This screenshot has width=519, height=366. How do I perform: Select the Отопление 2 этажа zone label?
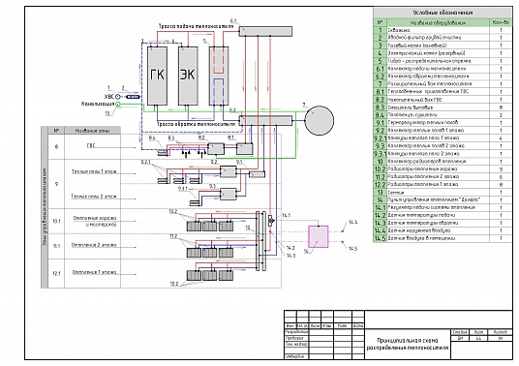click(x=94, y=245)
